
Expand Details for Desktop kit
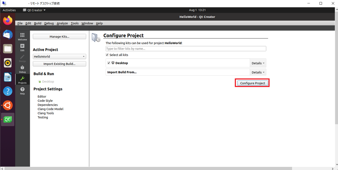[x=258, y=63]
